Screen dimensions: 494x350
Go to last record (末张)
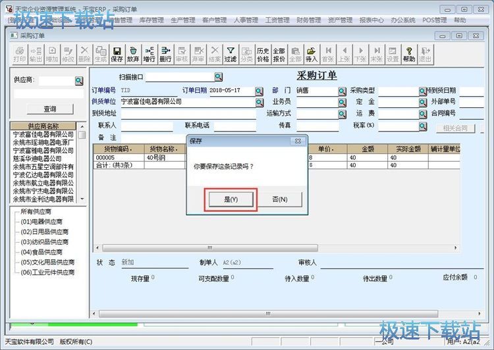[377, 55]
